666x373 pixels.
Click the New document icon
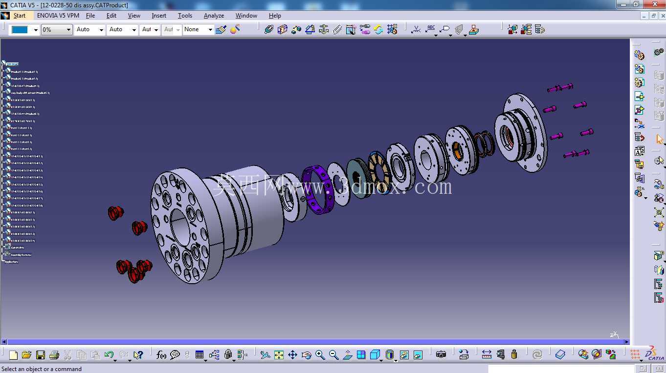13,355
